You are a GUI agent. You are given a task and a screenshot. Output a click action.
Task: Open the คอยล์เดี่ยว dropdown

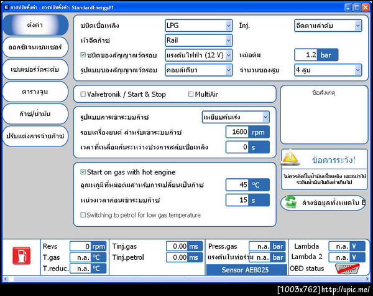199,70
